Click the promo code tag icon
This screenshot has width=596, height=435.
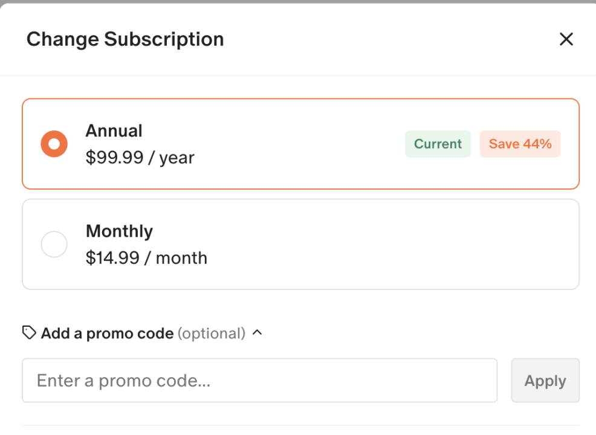(x=29, y=332)
